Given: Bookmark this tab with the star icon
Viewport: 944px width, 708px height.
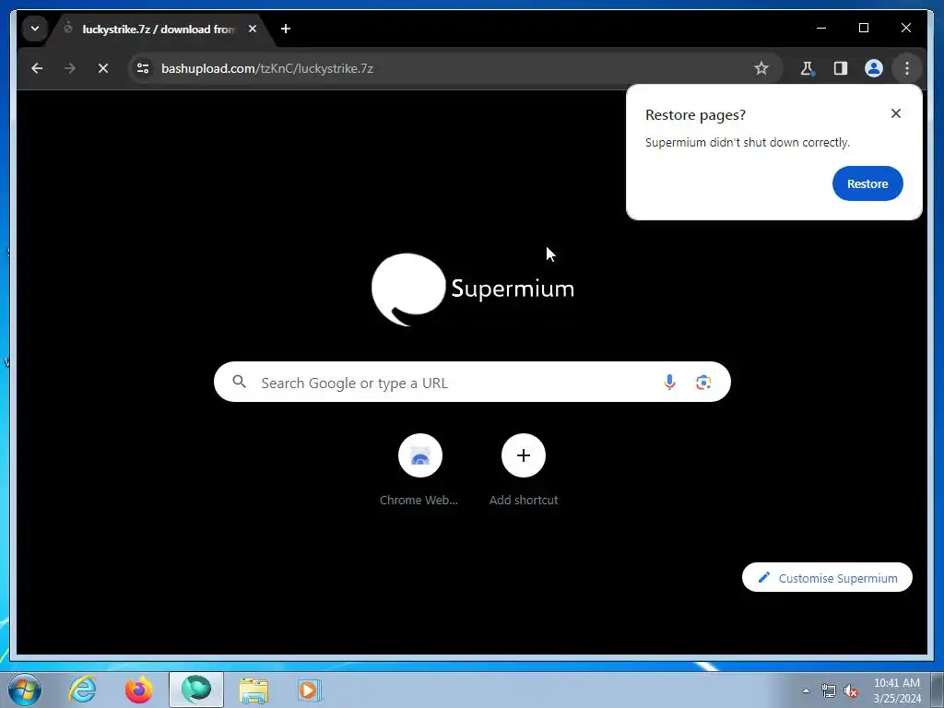Looking at the screenshot, I should tap(761, 68).
